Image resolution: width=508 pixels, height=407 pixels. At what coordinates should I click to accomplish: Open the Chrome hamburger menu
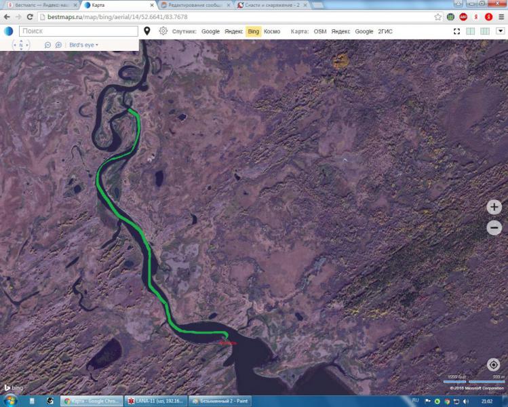tap(501, 17)
